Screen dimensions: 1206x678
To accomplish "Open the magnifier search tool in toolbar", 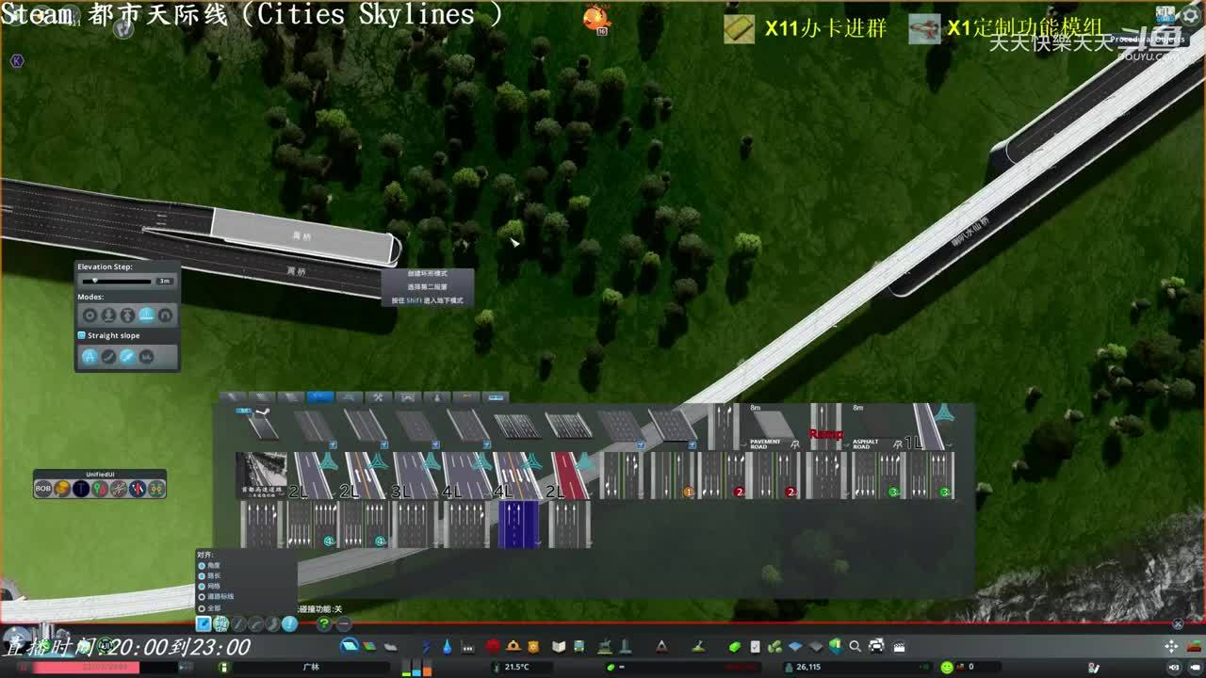I will coord(855,646).
